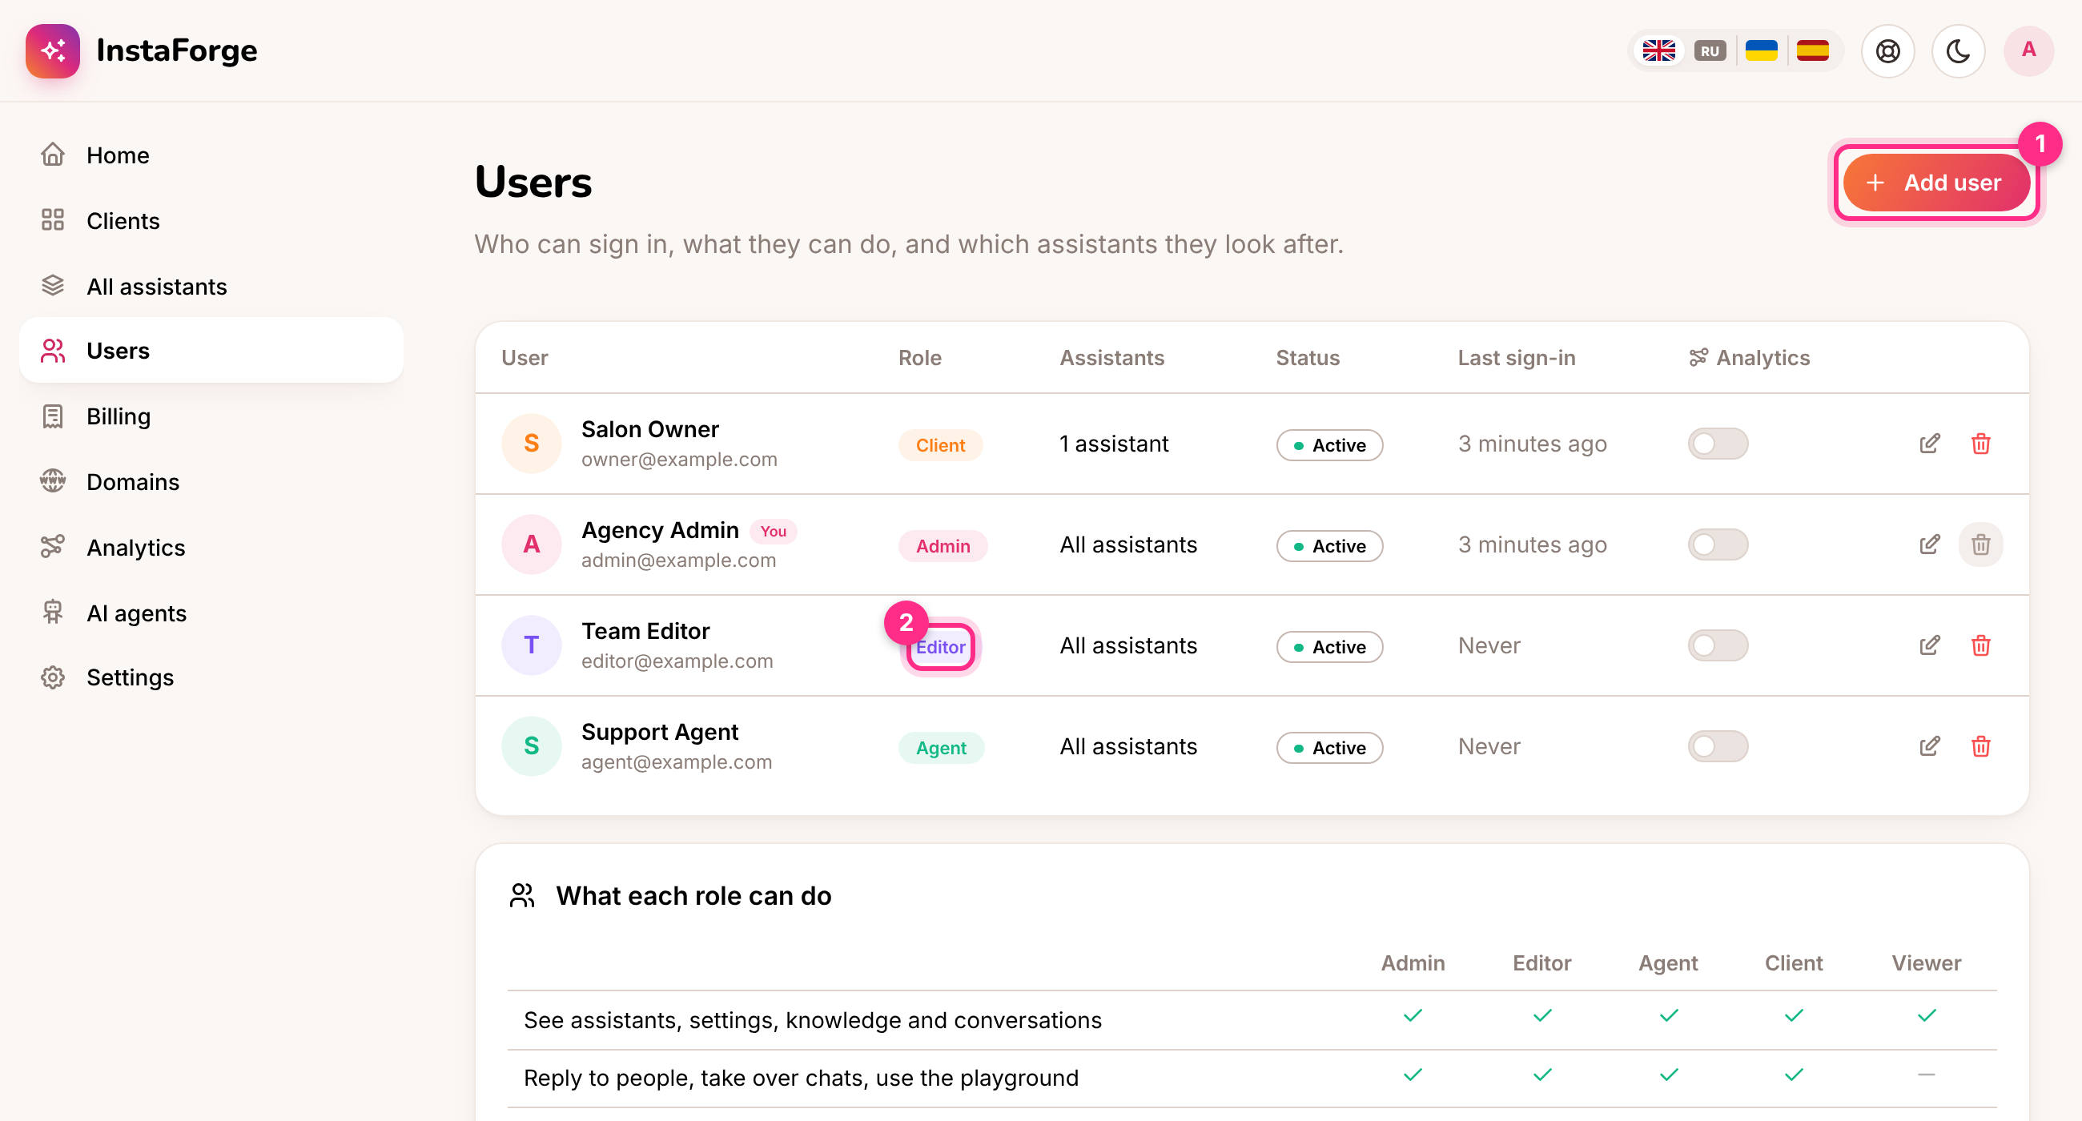Open the help lifebuoy icon
Screen dimensions: 2082x1121
pos(1888,51)
